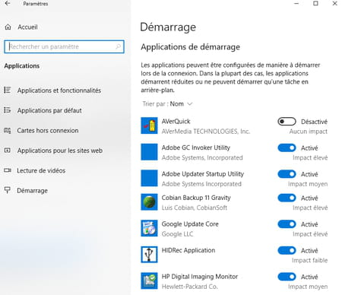Enable the AVerQuick startup toggle
Viewport: 342px width, 295px height.
pos(287,122)
